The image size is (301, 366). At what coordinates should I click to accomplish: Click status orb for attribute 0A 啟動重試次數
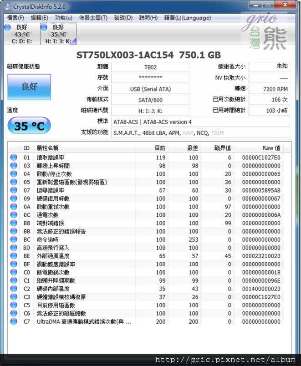tap(14, 207)
